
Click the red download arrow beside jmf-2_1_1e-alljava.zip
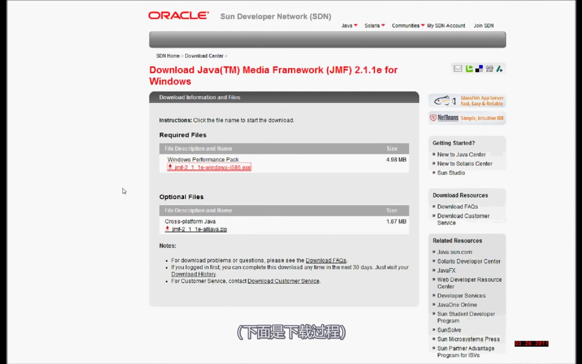coord(167,229)
